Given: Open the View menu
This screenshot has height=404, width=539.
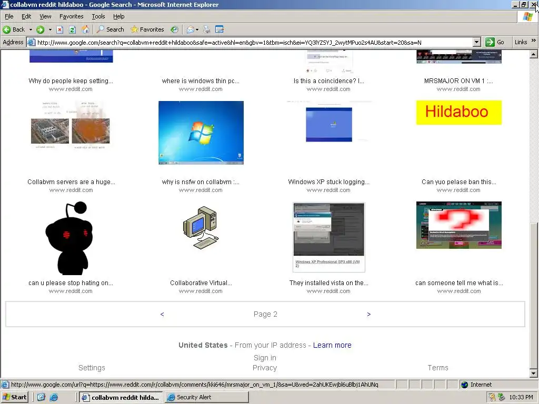Looking at the screenshot, I should pyautogui.click(x=45, y=16).
